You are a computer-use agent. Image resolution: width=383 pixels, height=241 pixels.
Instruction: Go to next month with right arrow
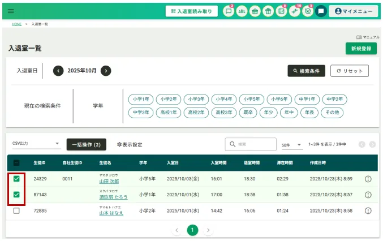[x=106, y=71]
